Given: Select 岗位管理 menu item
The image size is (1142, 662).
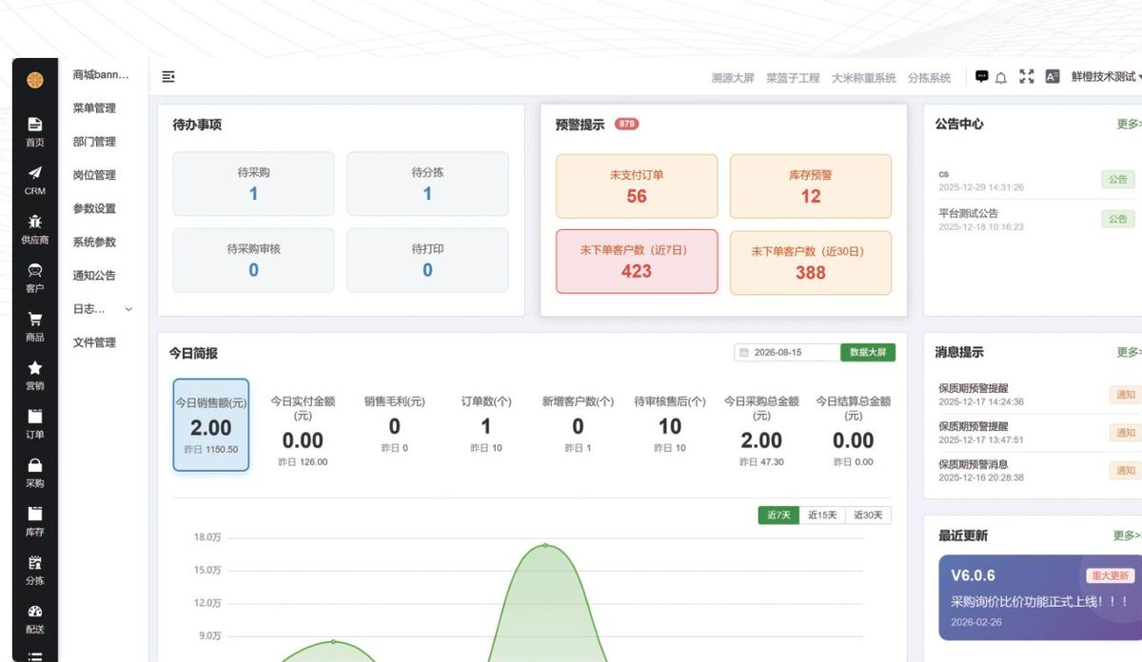Looking at the screenshot, I should [94, 175].
